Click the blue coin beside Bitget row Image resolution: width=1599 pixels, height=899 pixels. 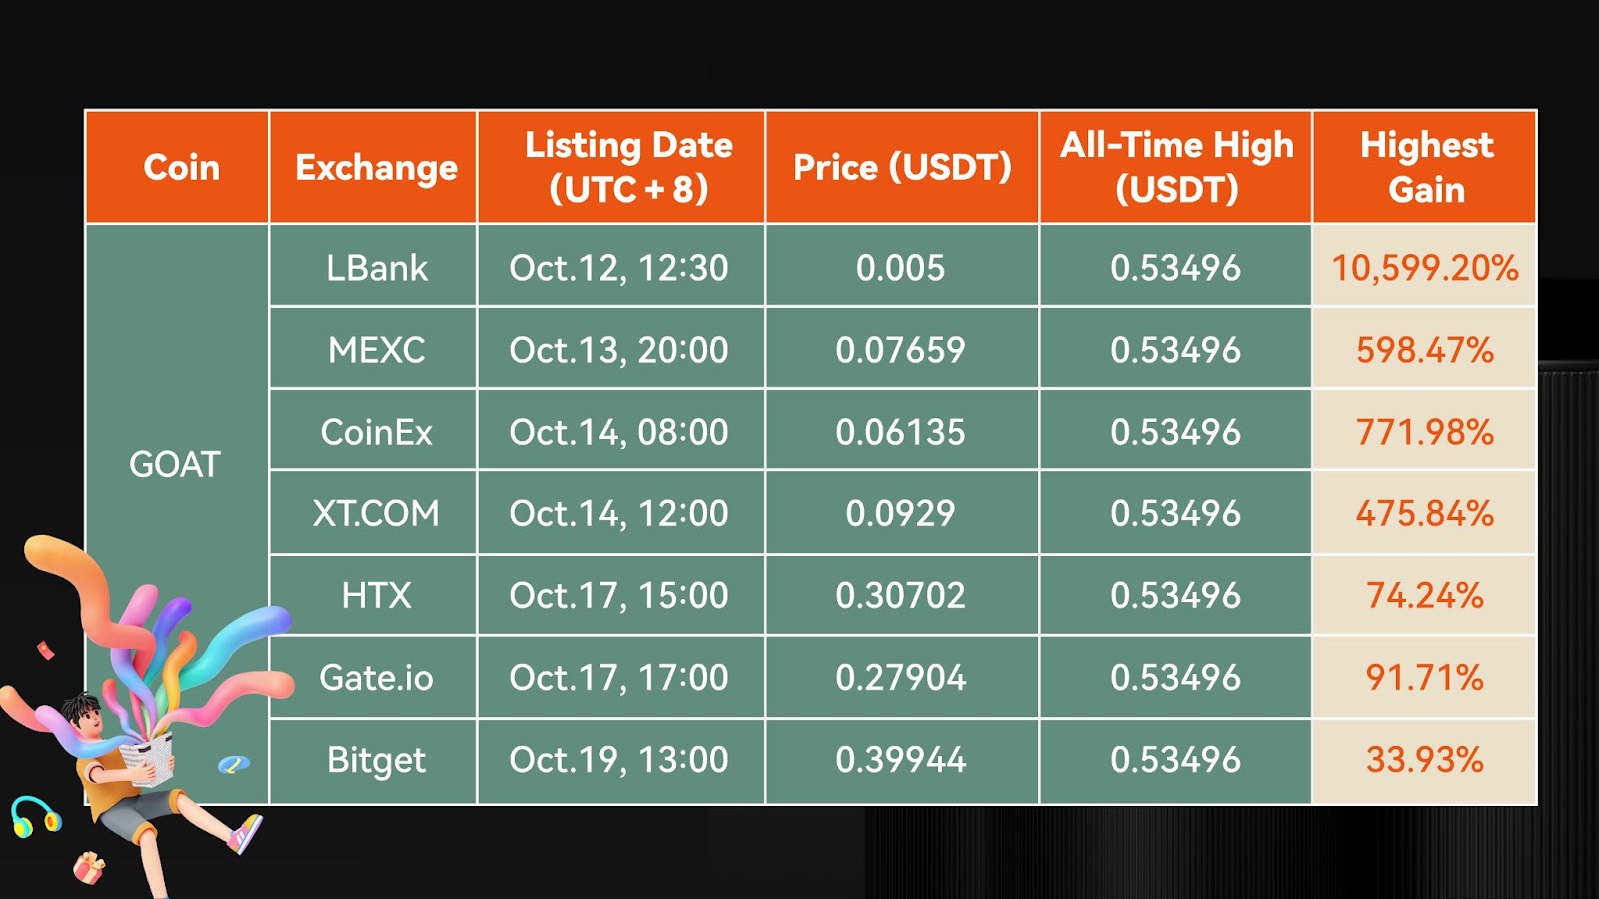pos(233,765)
